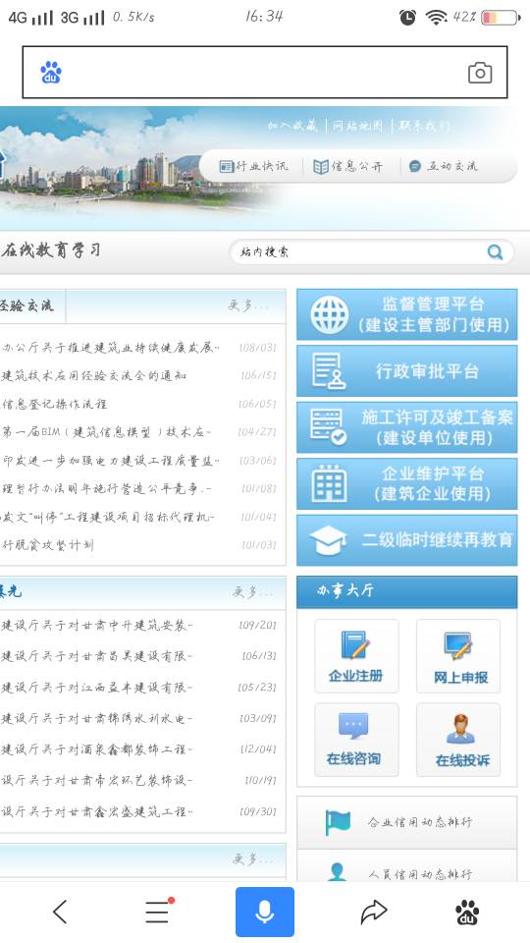Viewport: 530px width, 943px height.
Task: Open the 监督管理平台 globe button
Action: (406, 314)
